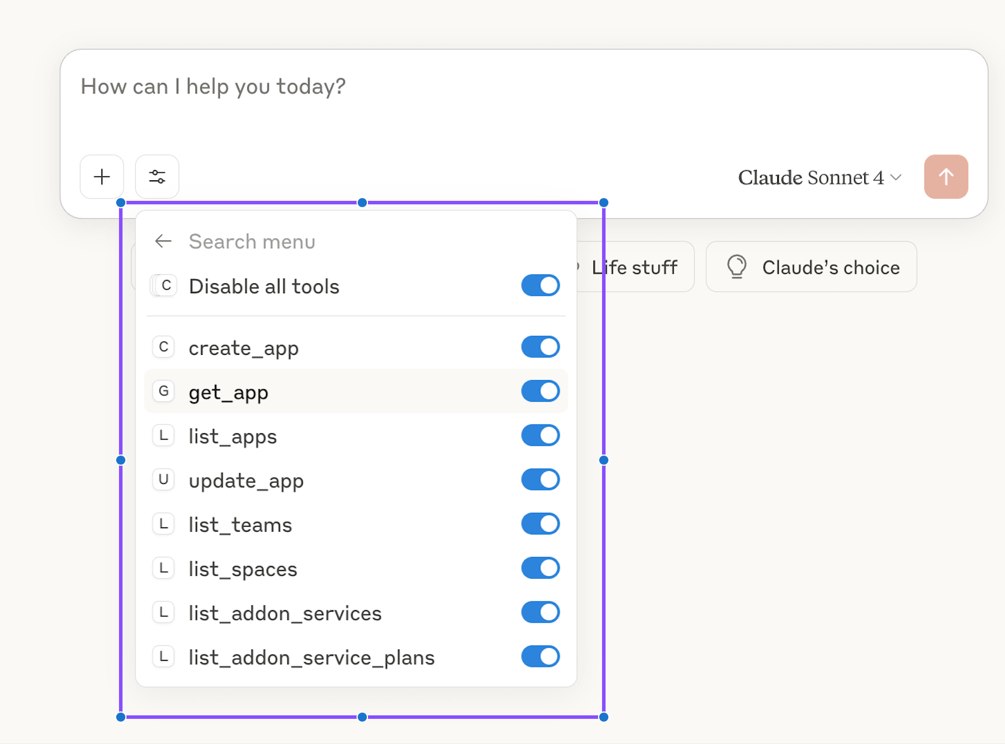Click the G badge beside get_app
Viewport: 1005px width, 744px height.
[164, 391]
